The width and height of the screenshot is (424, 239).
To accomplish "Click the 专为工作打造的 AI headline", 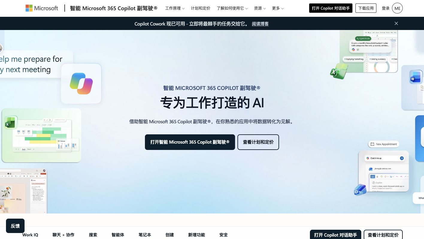I will click(212, 103).
